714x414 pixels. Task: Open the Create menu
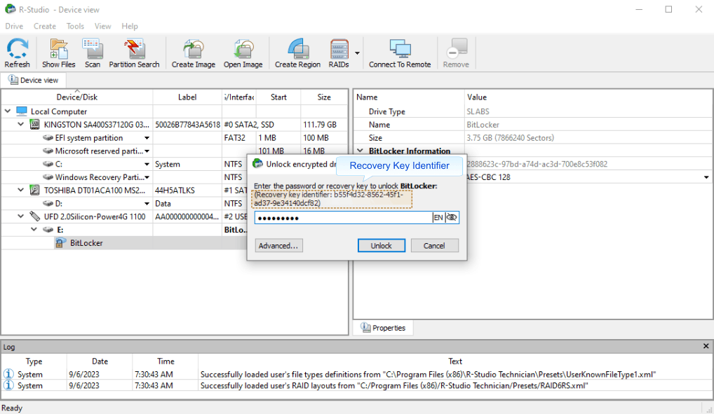[x=45, y=26]
